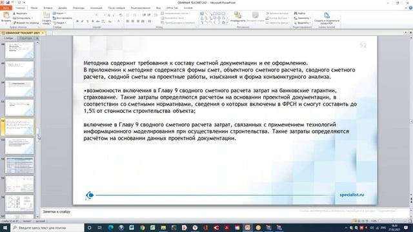The image size is (413, 232).
Task: Open the font color picker
Action: (x=119, y=21)
